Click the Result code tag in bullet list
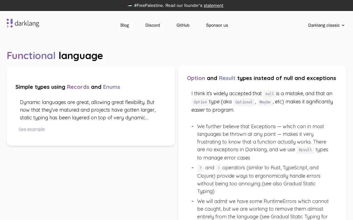Image resolution: width=353 pixels, height=220 pixels. pos(305,150)
